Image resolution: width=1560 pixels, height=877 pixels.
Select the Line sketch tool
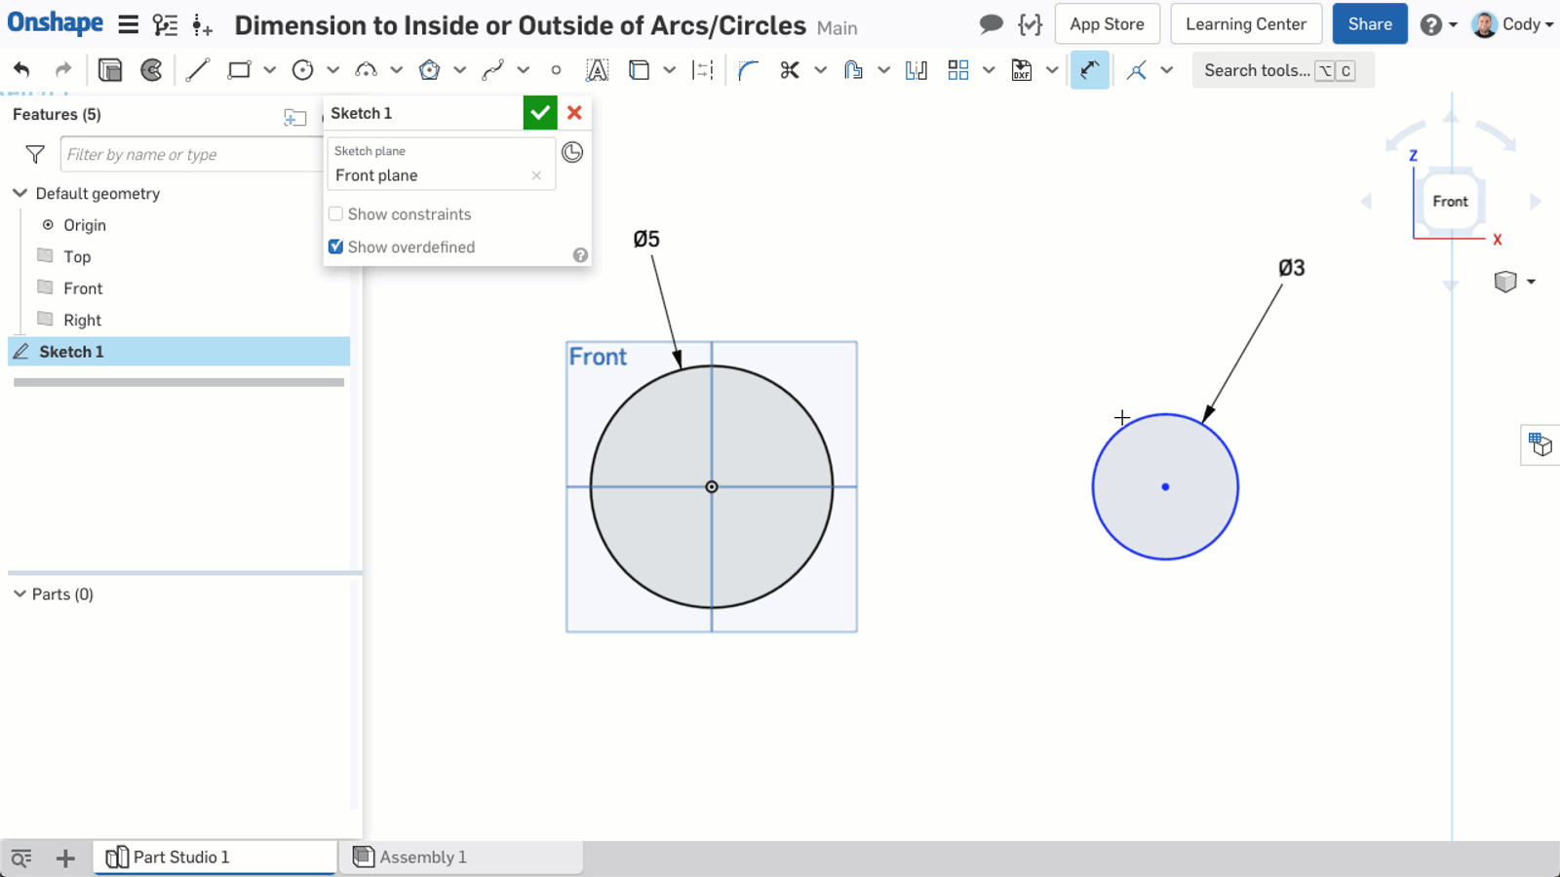coord(198,69)
